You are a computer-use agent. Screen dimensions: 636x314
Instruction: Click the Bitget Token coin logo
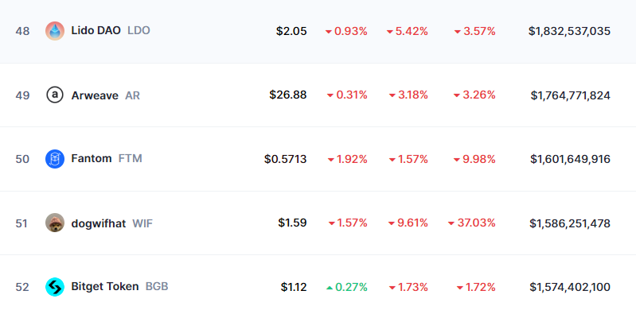pos(55,287)
